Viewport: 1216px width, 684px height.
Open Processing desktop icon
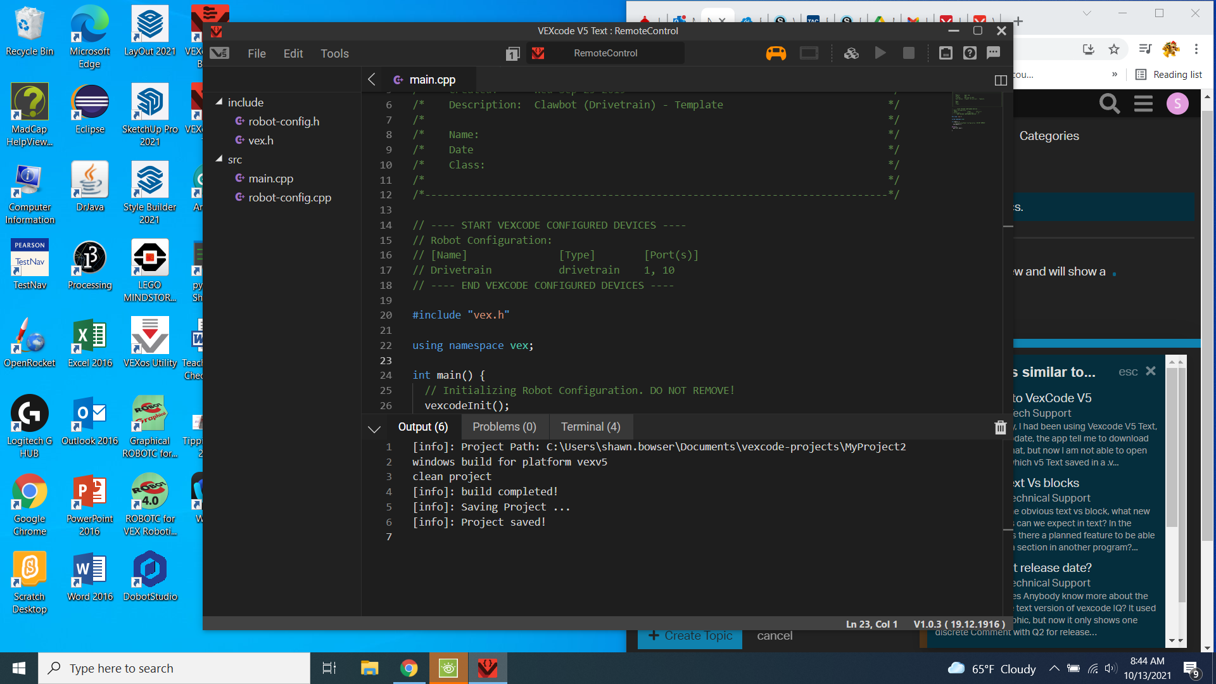pos(89,265)
